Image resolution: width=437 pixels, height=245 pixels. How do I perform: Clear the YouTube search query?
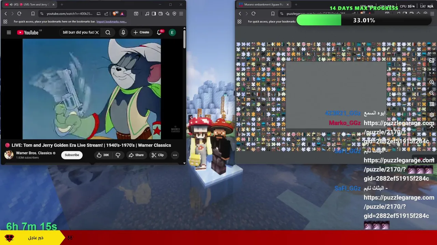(97, 32)
